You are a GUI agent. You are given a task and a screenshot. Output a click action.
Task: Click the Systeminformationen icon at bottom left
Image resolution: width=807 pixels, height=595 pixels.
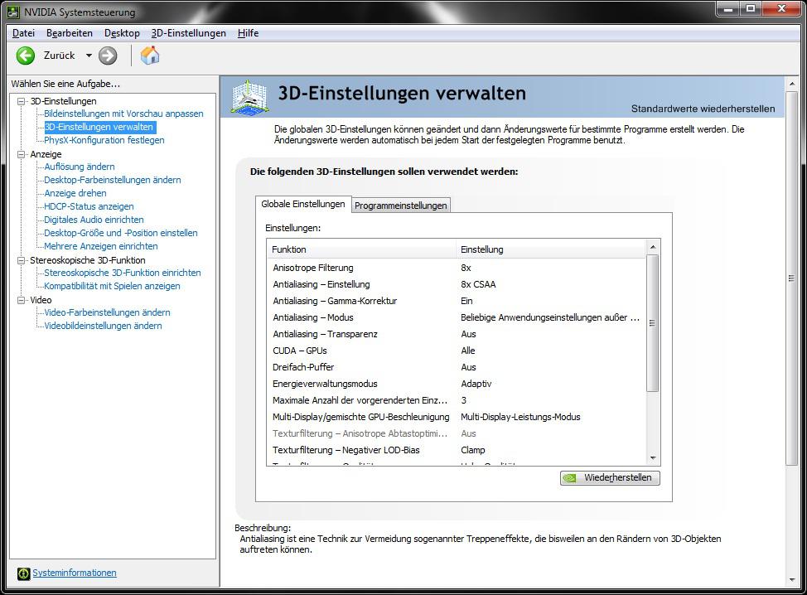(x=24, y=573)
